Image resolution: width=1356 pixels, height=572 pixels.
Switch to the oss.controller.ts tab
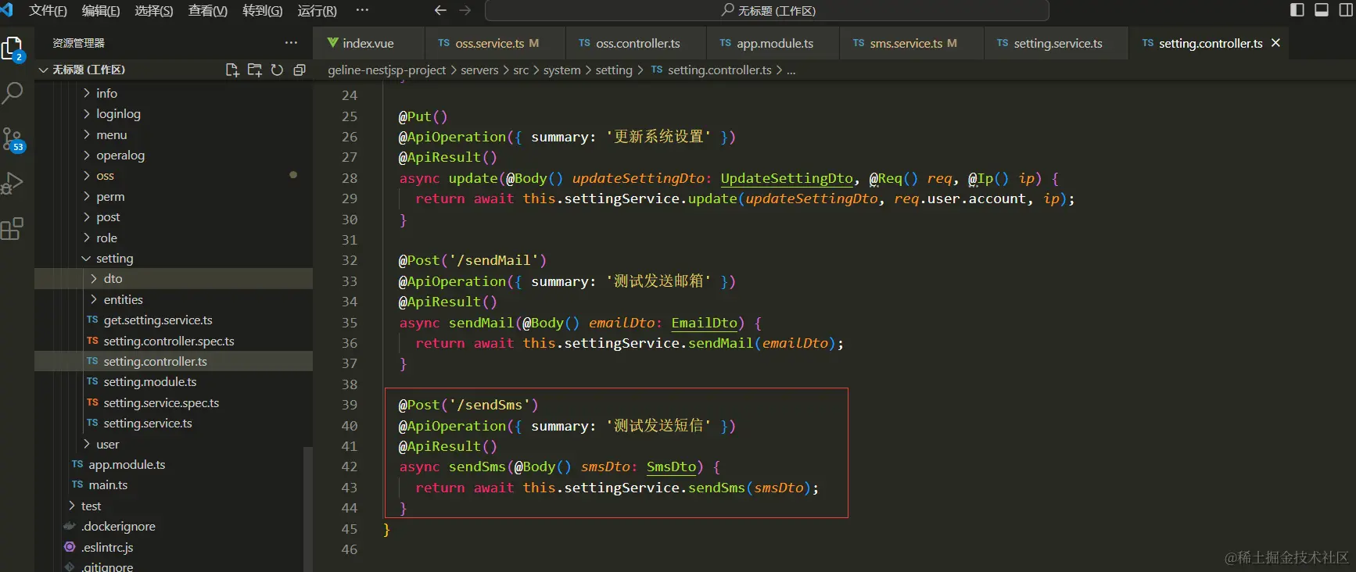click(x=637, y=43)
